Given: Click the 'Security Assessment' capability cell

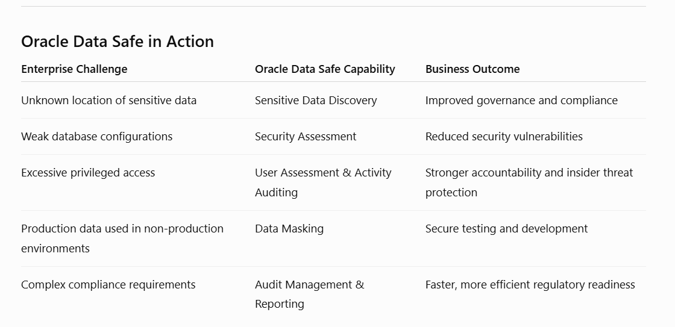Looking at the screenshot, I should (306, 136).
